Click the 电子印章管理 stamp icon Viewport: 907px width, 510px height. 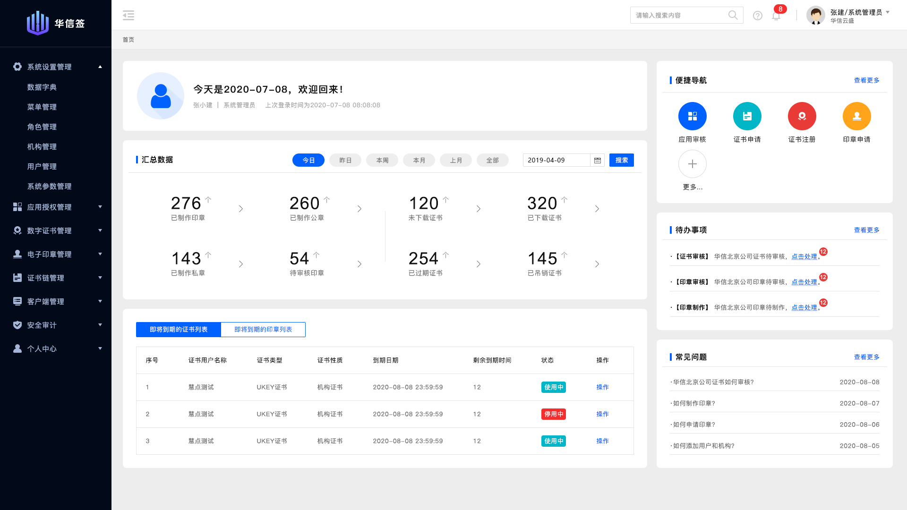click(x=17, y=254)
